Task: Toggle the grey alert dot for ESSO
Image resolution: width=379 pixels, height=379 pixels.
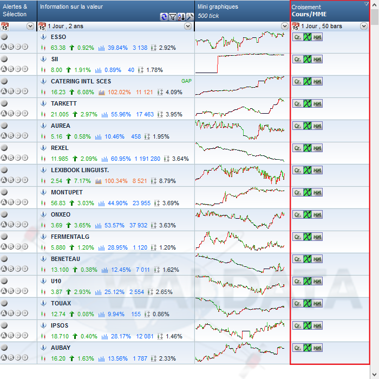Action: pyautogui.click(x=4, y=37)
